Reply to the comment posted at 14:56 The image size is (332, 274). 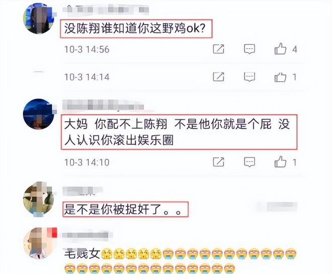tap(250, 49)
